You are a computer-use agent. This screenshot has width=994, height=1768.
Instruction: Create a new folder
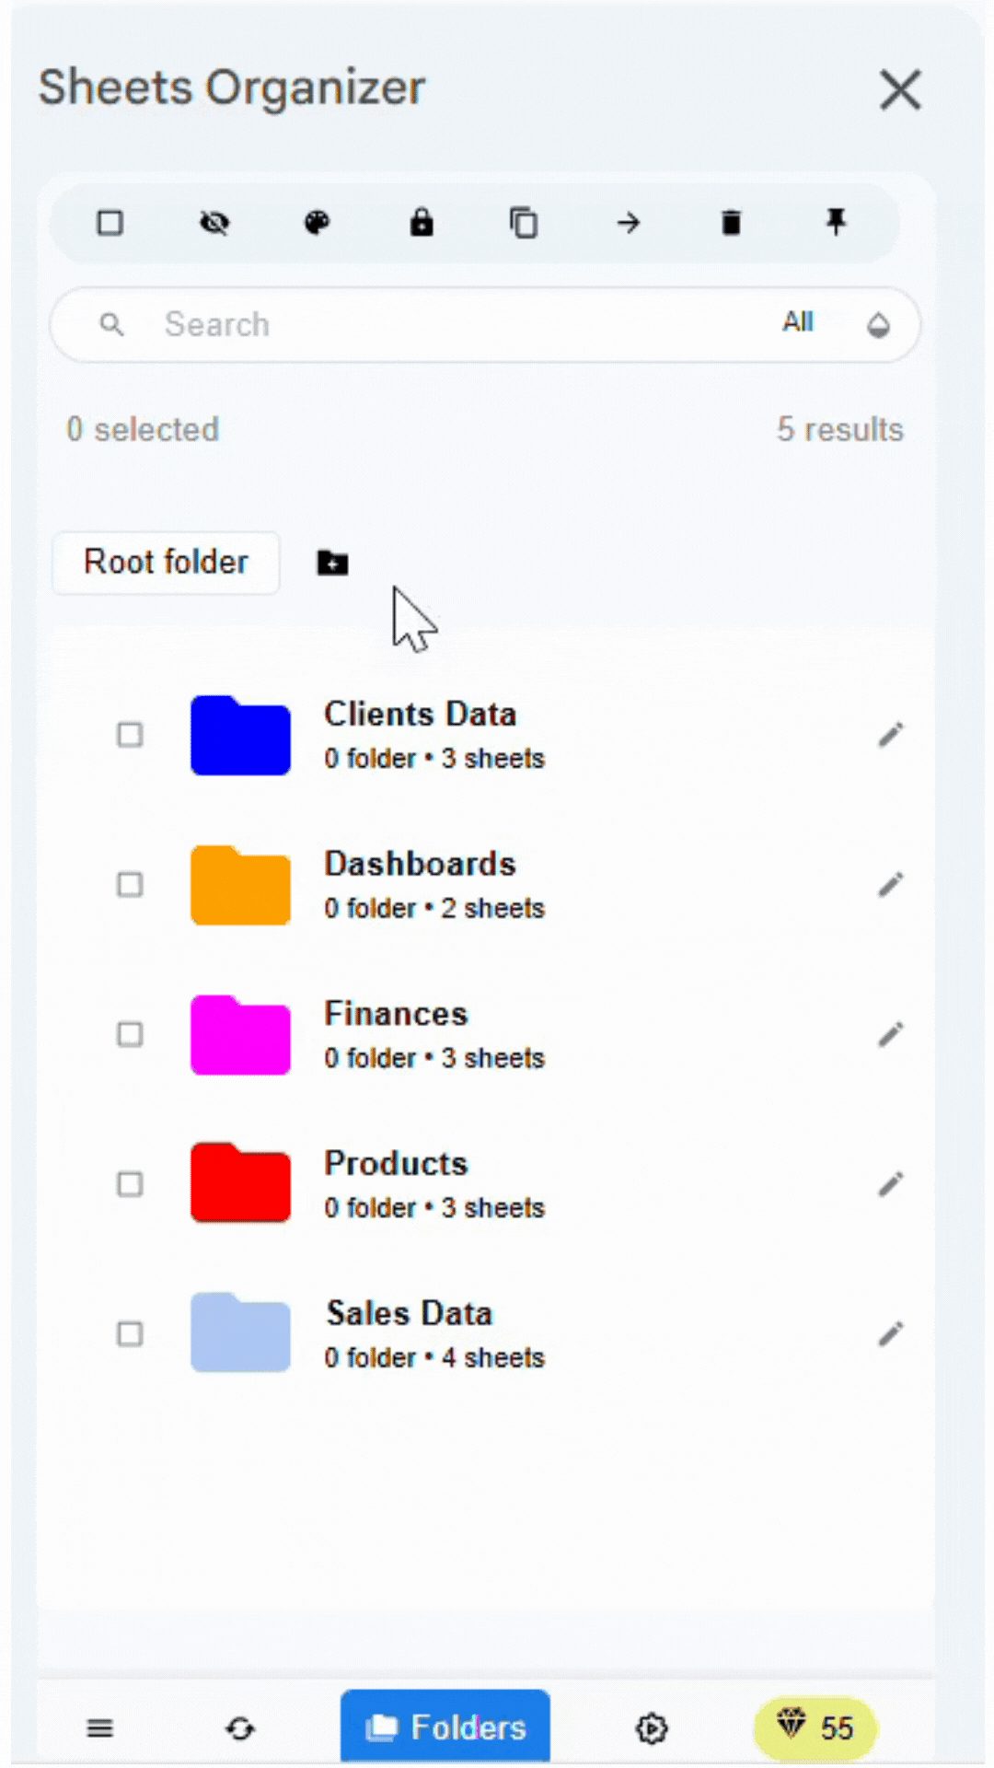[x=331, y=563]
